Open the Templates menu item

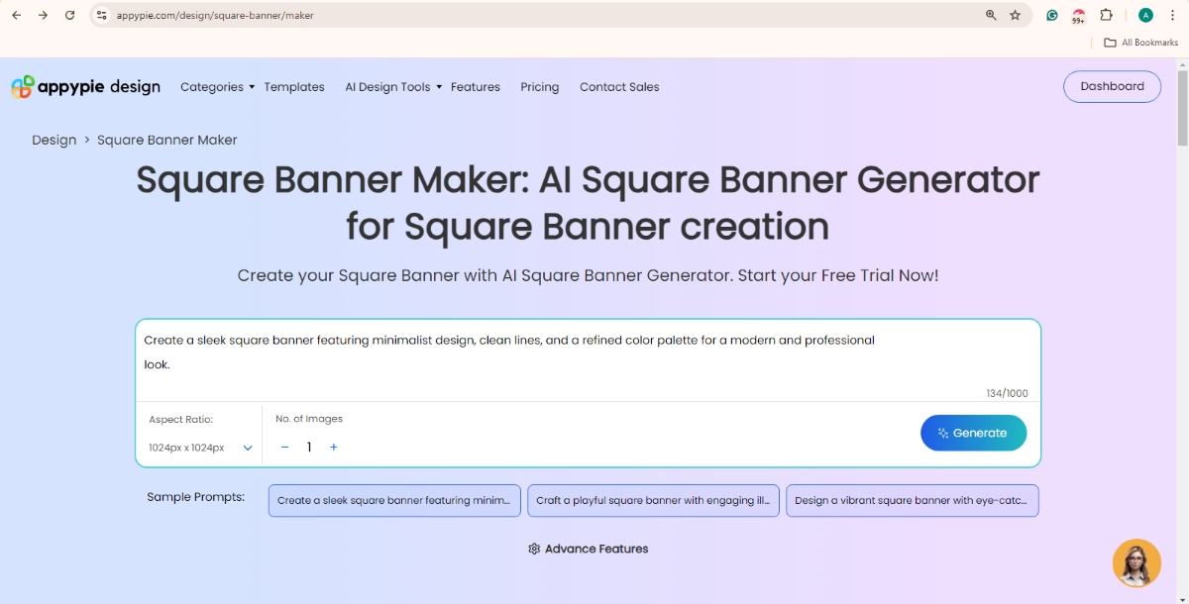point(294,86)
